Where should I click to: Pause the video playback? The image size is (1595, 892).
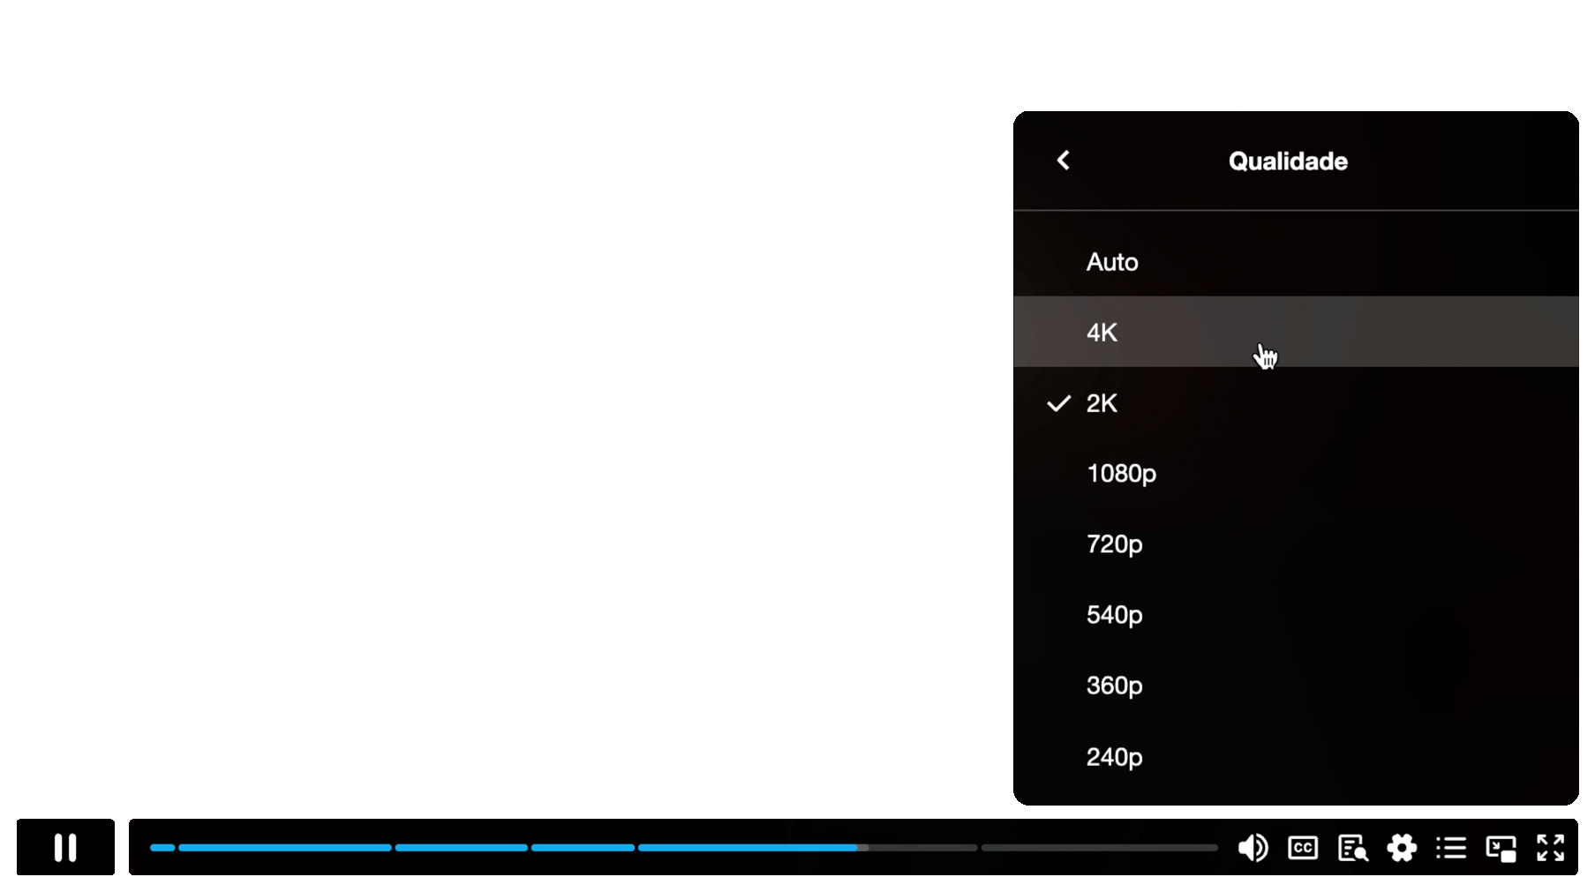click(x=65, y=847)
